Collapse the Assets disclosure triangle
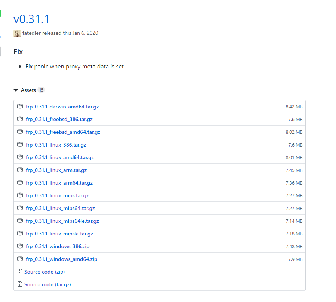The height and width of the screenshot is (302, 336). coord(16,90)
